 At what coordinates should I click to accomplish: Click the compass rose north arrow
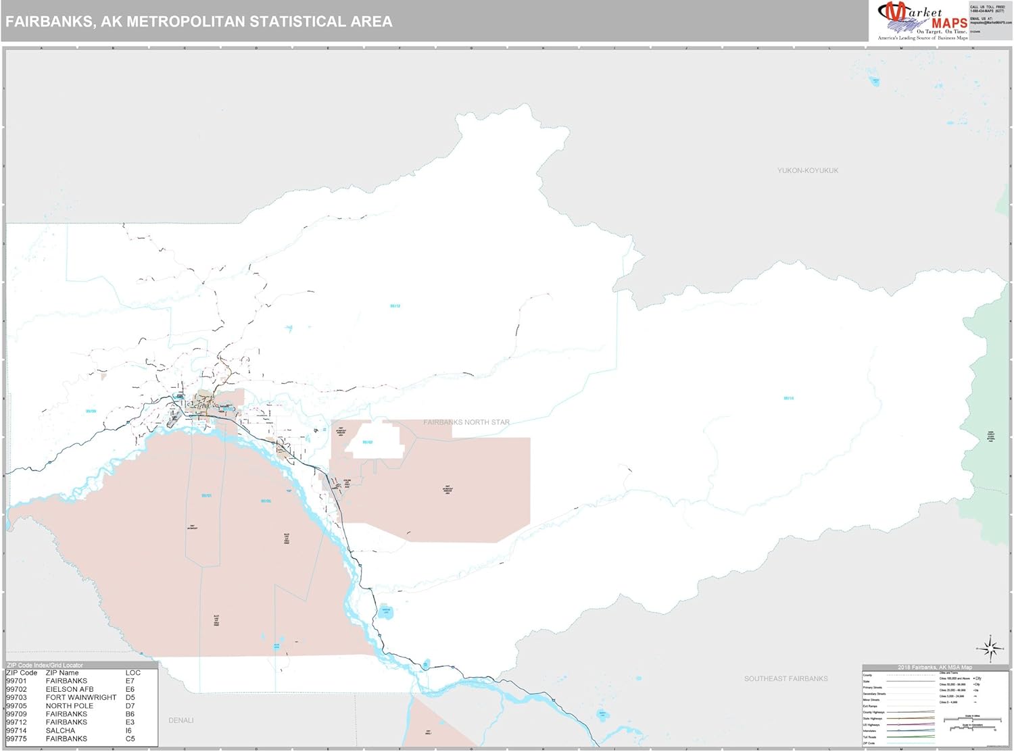pos(991,649)
